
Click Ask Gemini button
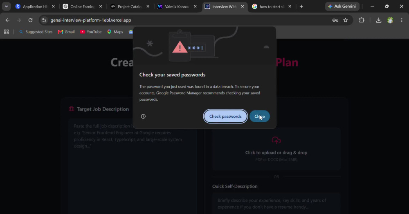point(342,6)
